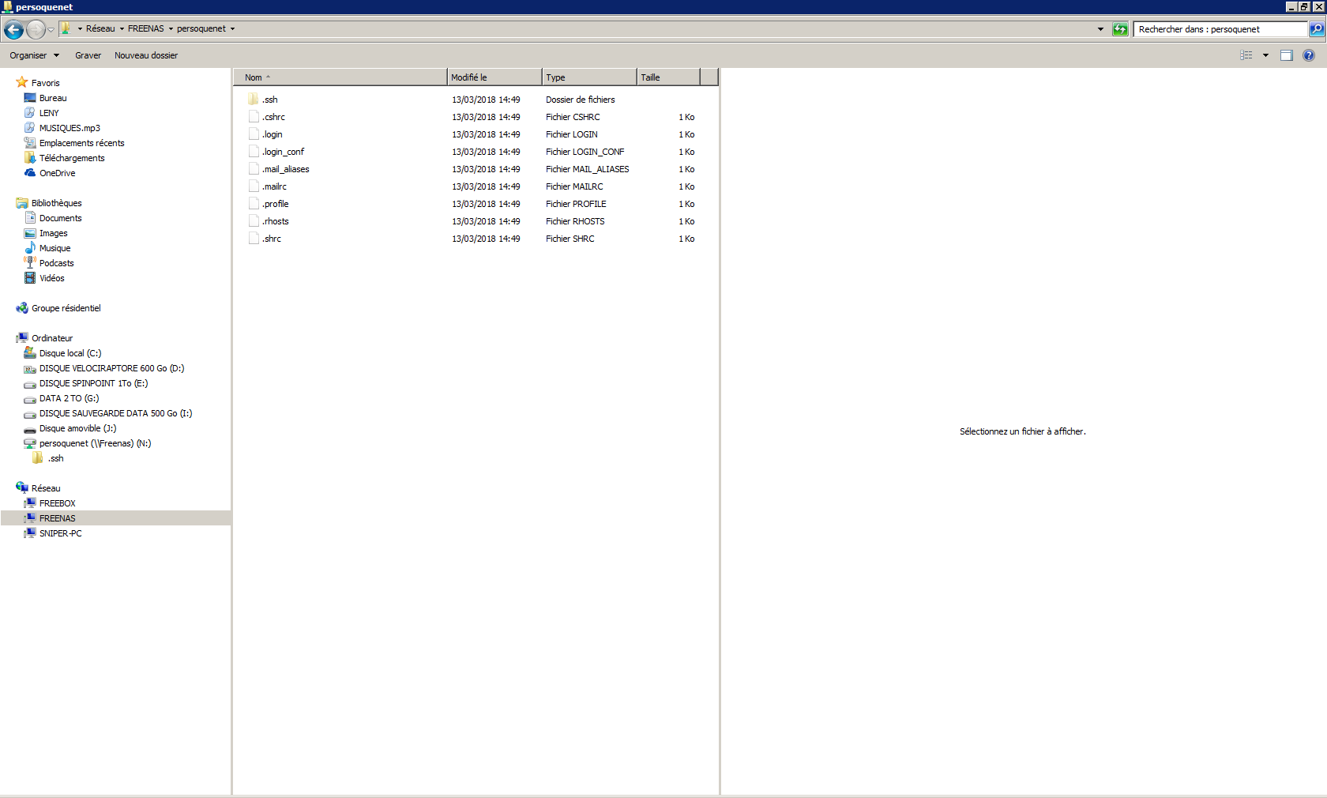This screenshot has height=798, width=1327.
Task: Click the change view icon
Action: point(1246,55)
